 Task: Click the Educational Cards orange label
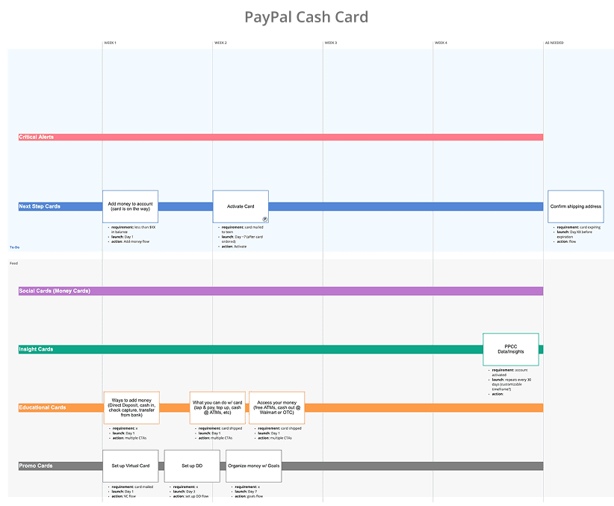tap(43, 407)
